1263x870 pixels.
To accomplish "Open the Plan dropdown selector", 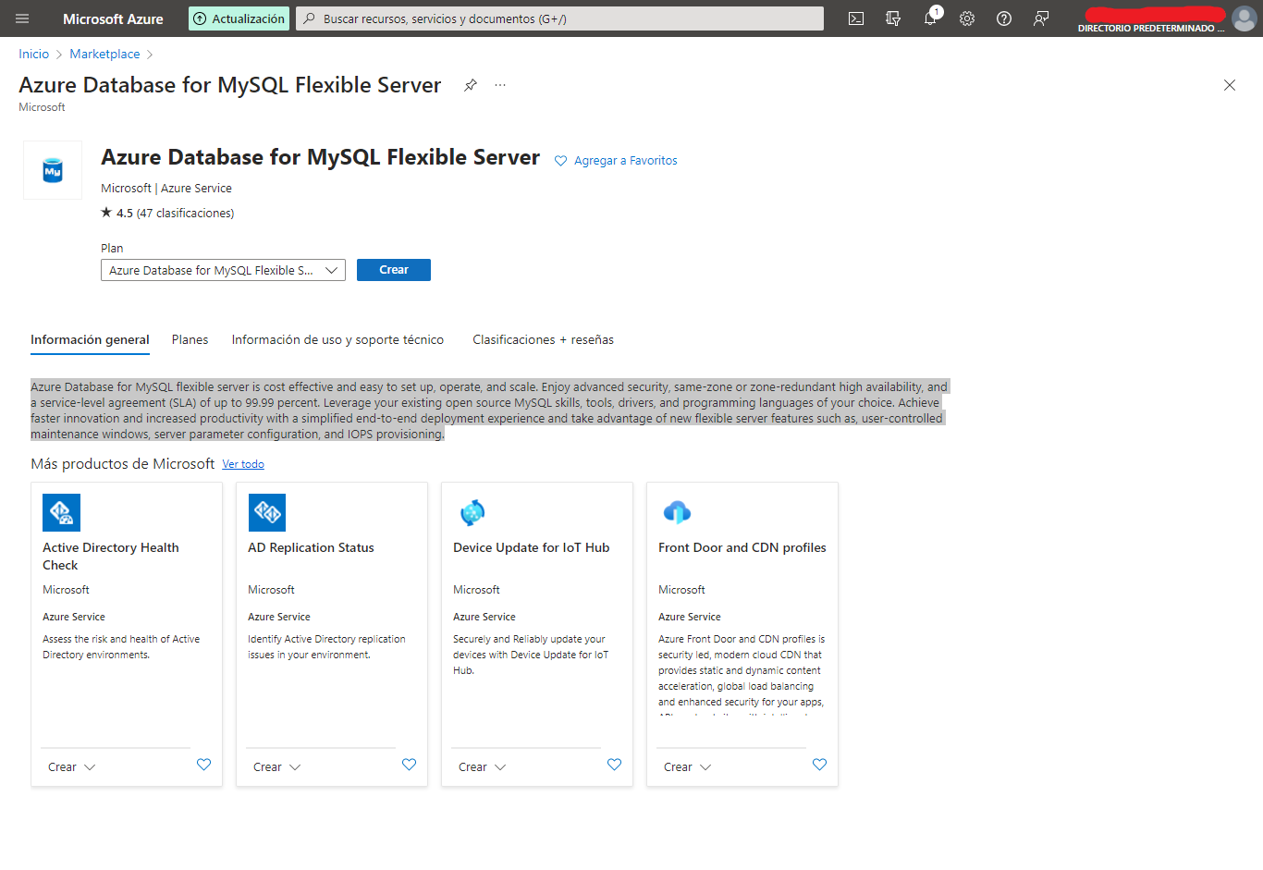I will (x=223, y=270).
